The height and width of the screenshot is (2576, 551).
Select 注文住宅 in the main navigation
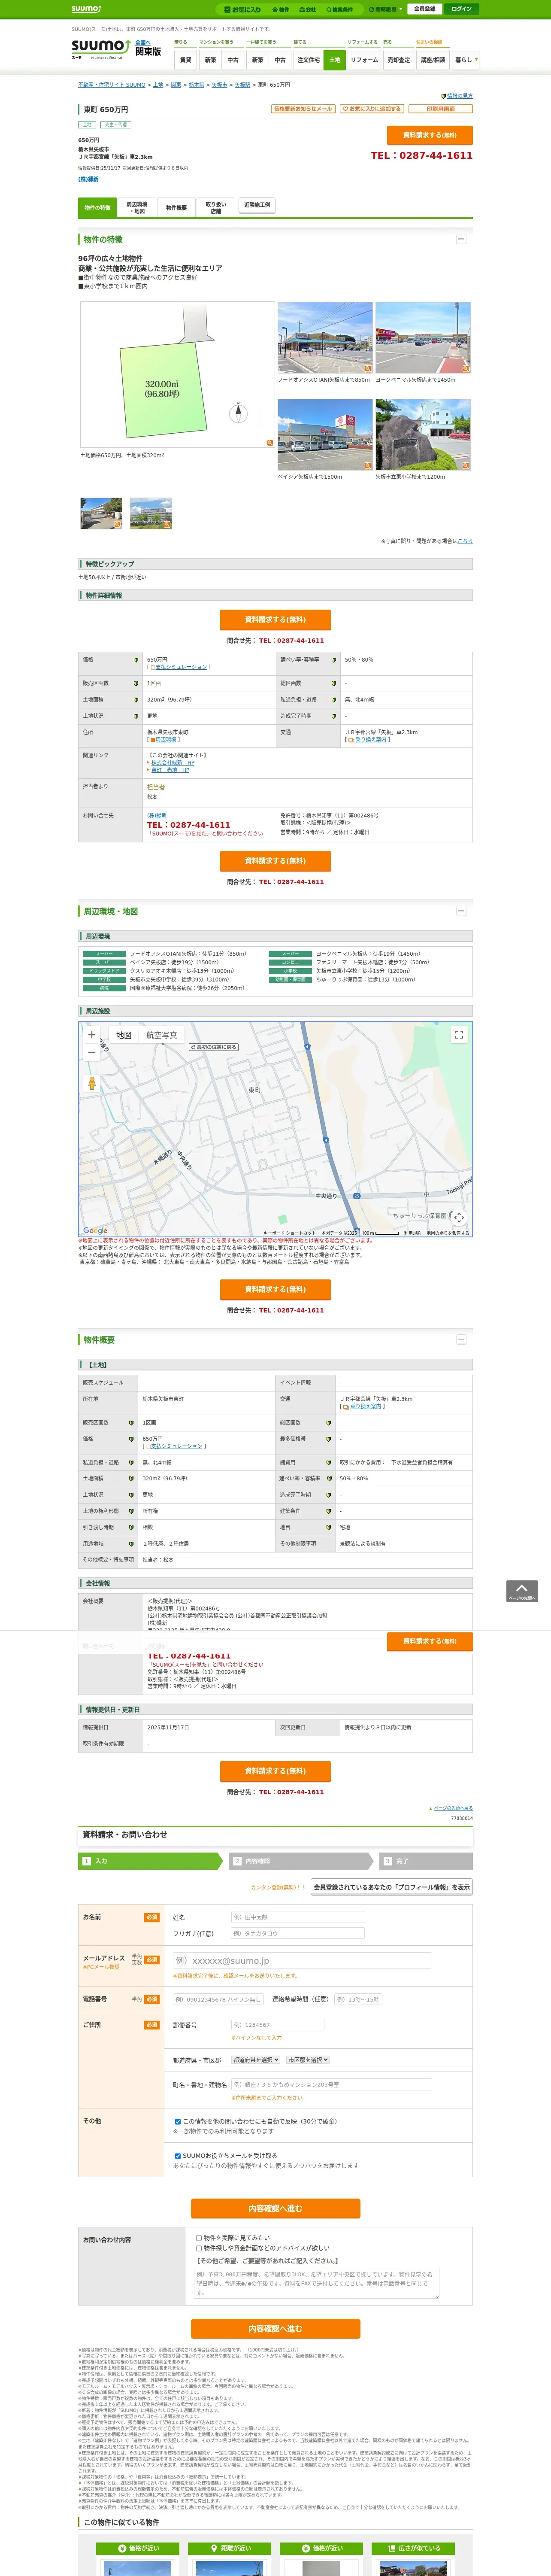pos(308,60)
